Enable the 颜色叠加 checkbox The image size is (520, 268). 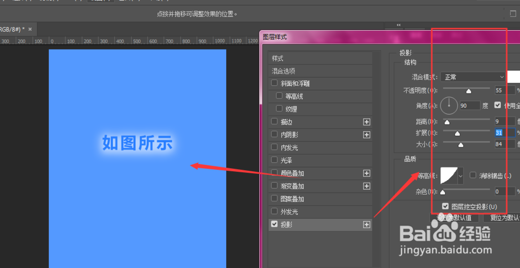point(274,172)
